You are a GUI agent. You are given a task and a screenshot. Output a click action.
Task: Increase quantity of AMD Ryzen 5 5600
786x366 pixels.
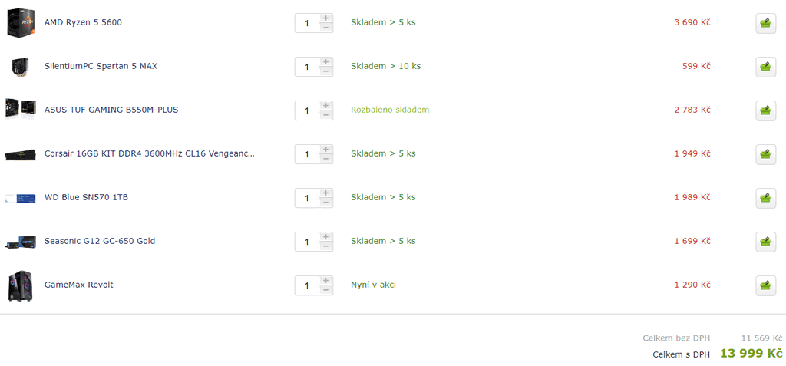(x=325, y=18)
